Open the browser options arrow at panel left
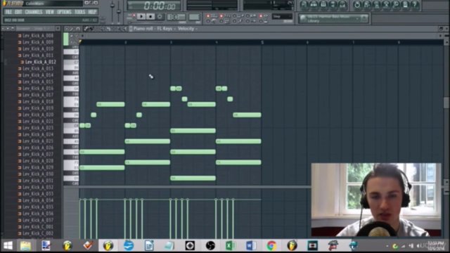 pos(3,29)
